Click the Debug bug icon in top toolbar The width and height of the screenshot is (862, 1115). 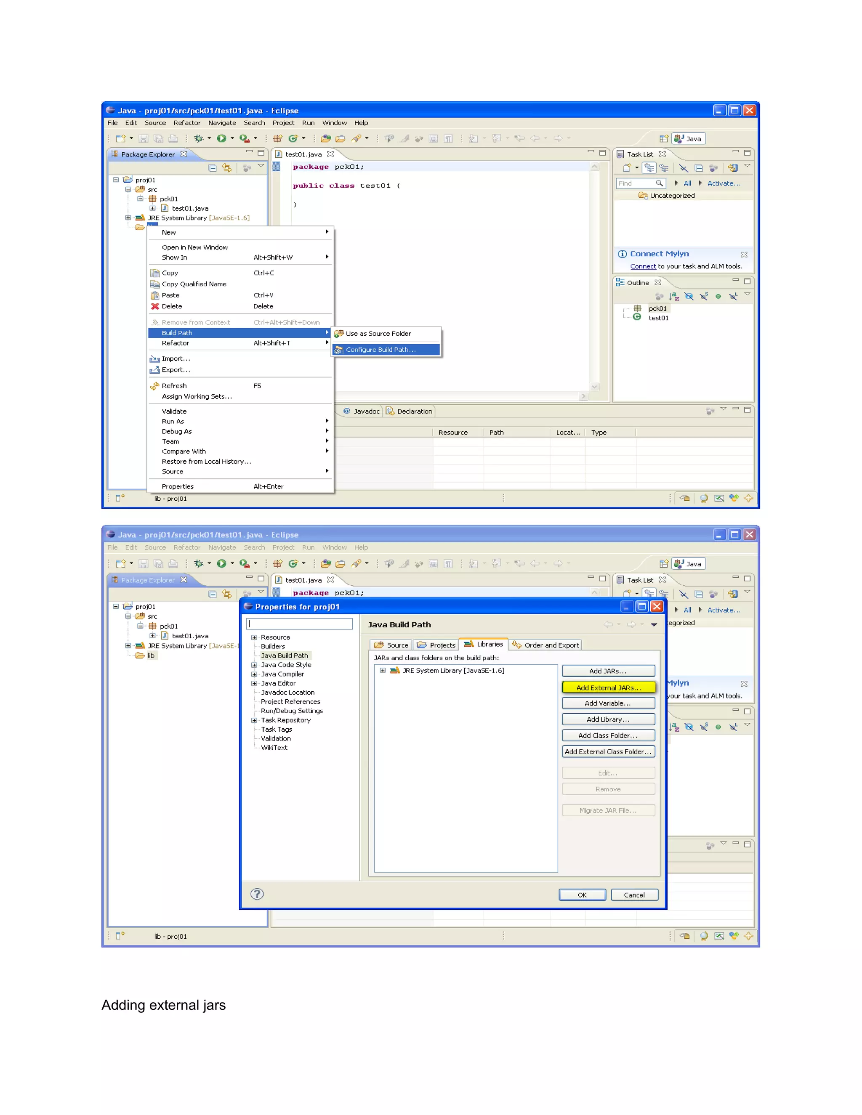[x=199, y=138]
